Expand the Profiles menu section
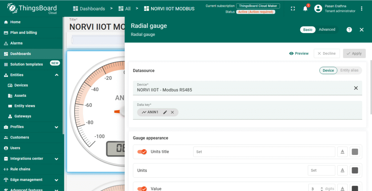This screenshot has width=372, height=191. pos(57,127)
